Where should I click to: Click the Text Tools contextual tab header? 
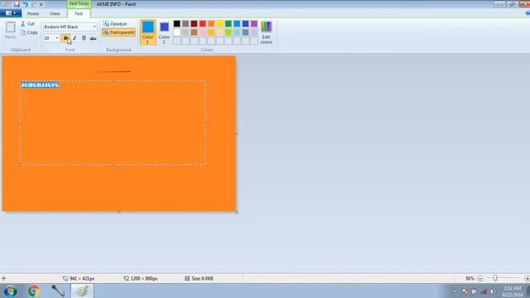coord(79,3)
